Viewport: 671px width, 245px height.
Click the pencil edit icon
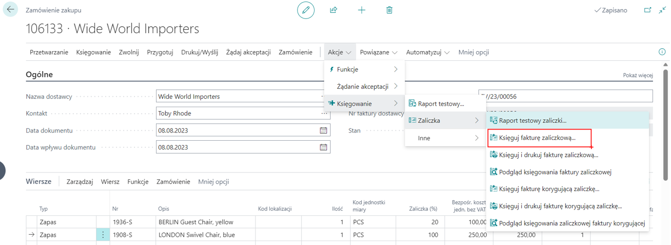click(306, 10)
